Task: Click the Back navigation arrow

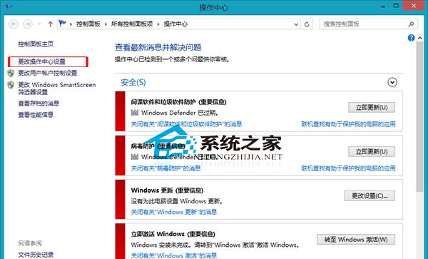Action: click(14, 24)
